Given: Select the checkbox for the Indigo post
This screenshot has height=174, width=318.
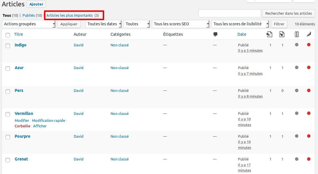Looking at the screenshot, I should tap(8, 45).
